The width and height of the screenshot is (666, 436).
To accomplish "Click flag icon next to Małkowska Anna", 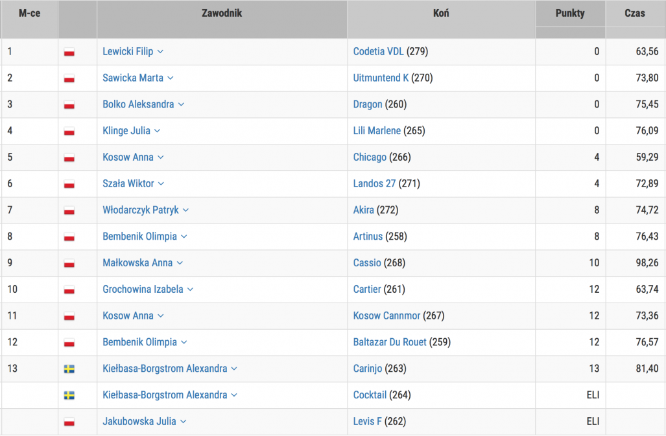I will (x=69, y=264).
